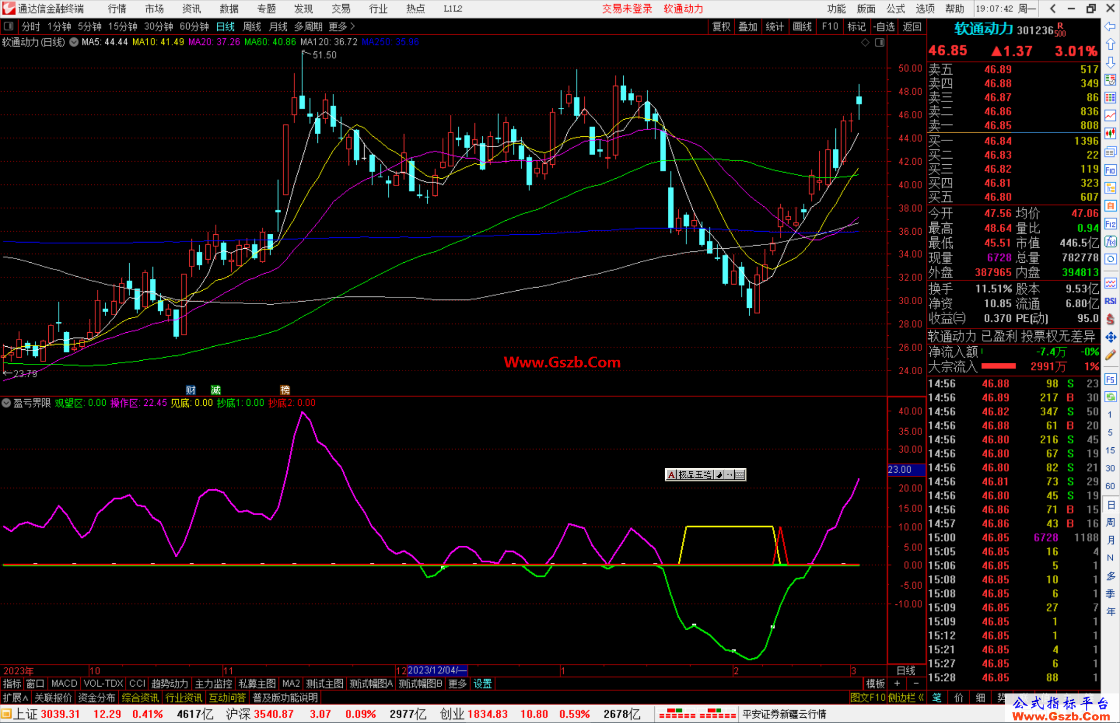Click the candlestick chart icon in sidebar
This screenshot has height=723, width=1120.
click(x=1110, y=133)
